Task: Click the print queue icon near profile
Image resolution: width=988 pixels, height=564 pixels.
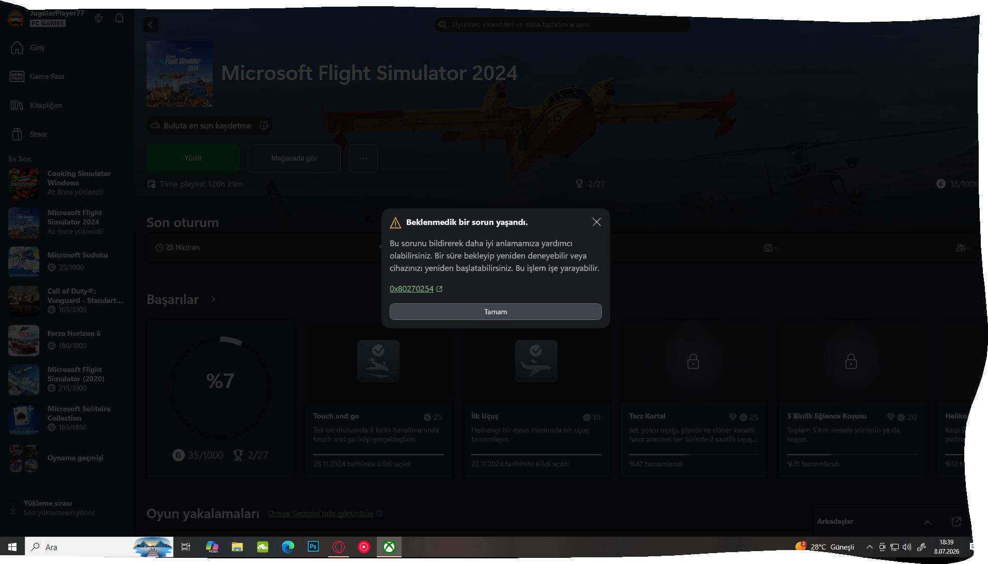Action: click(99, 19)
